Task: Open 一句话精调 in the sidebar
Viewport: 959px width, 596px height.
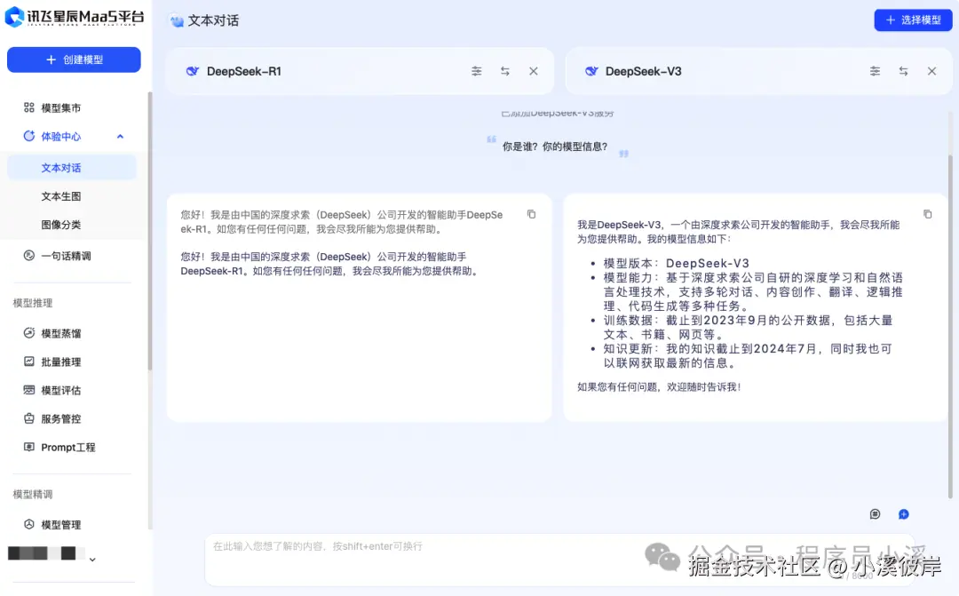Action: tap(66, 256)
